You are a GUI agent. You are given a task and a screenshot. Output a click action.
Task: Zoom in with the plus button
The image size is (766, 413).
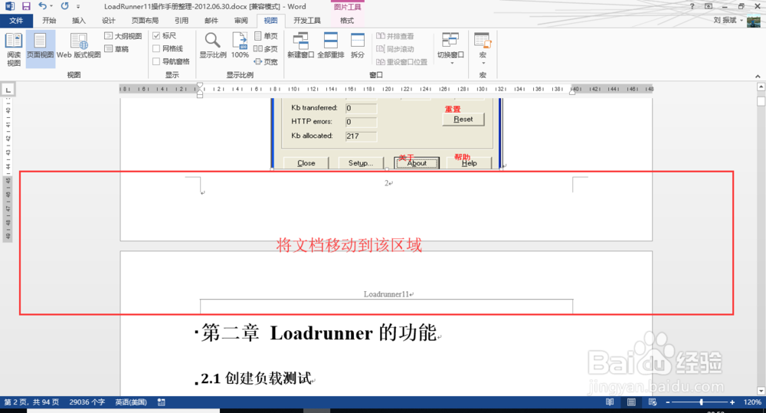[x=732, y=402]
